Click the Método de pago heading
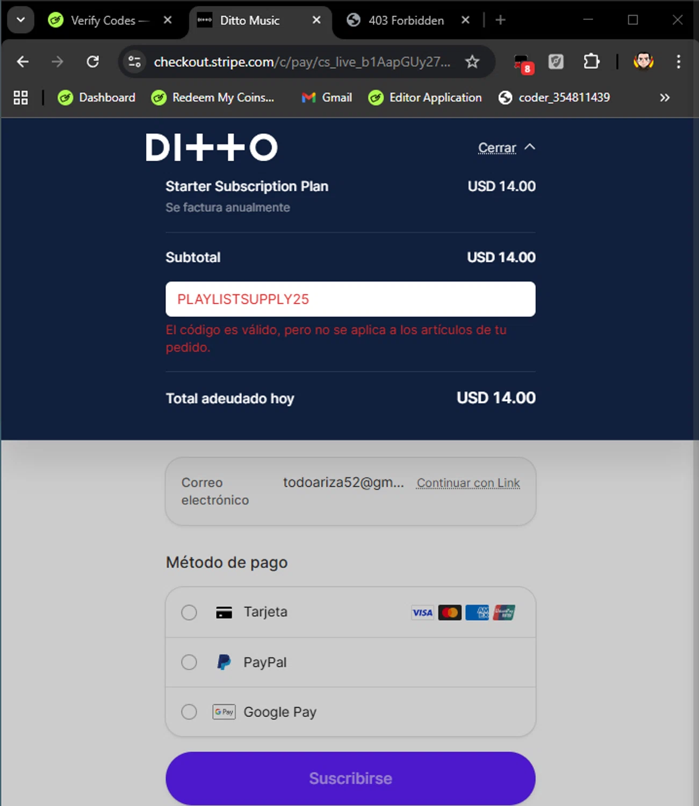Image resolution: width=699 pixels, height=806 pixels. (x=227, y=563)
